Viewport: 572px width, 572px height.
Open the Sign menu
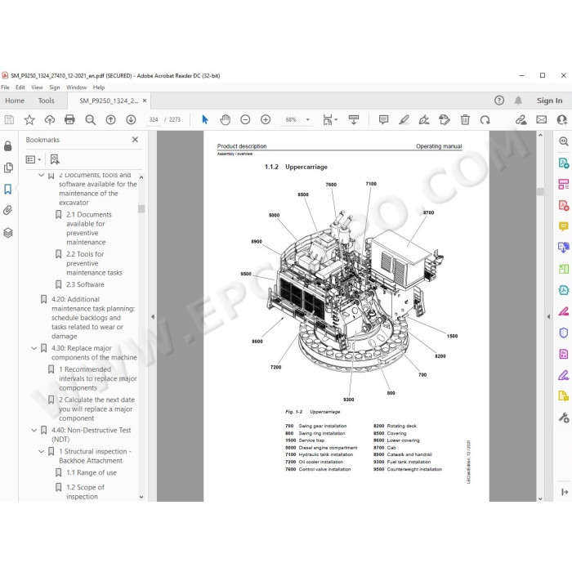[x=55, y=87]
